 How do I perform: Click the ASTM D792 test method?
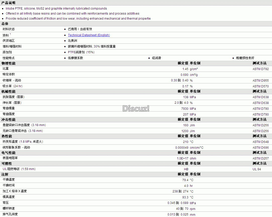260,69
